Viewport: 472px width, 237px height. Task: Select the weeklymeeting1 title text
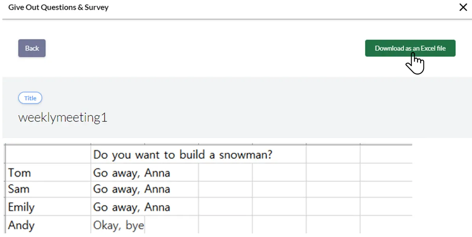[63, 118]
